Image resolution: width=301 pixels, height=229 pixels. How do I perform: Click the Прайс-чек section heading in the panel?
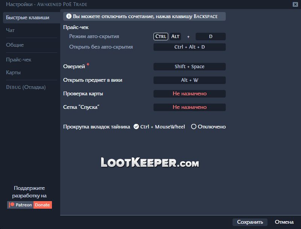pos(76,27)
